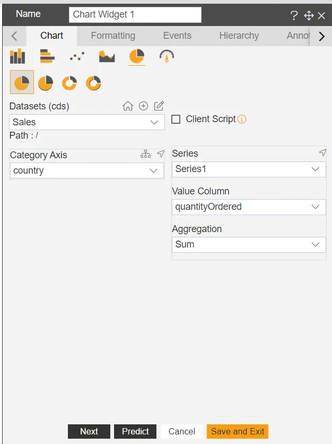Pick the first pie chart subtype

[22, 82]
